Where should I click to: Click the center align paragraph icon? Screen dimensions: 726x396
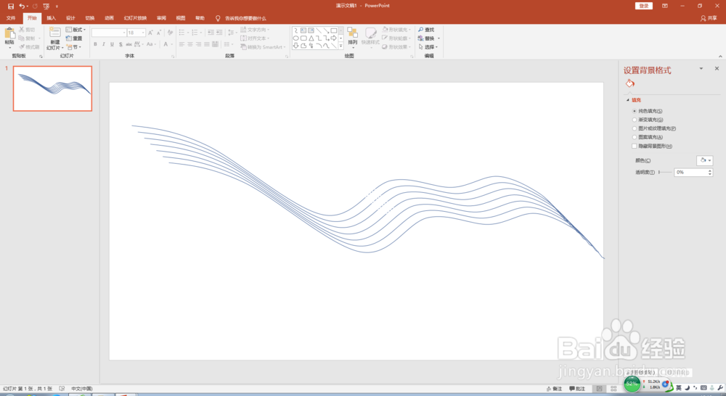[x=189, y=44]
